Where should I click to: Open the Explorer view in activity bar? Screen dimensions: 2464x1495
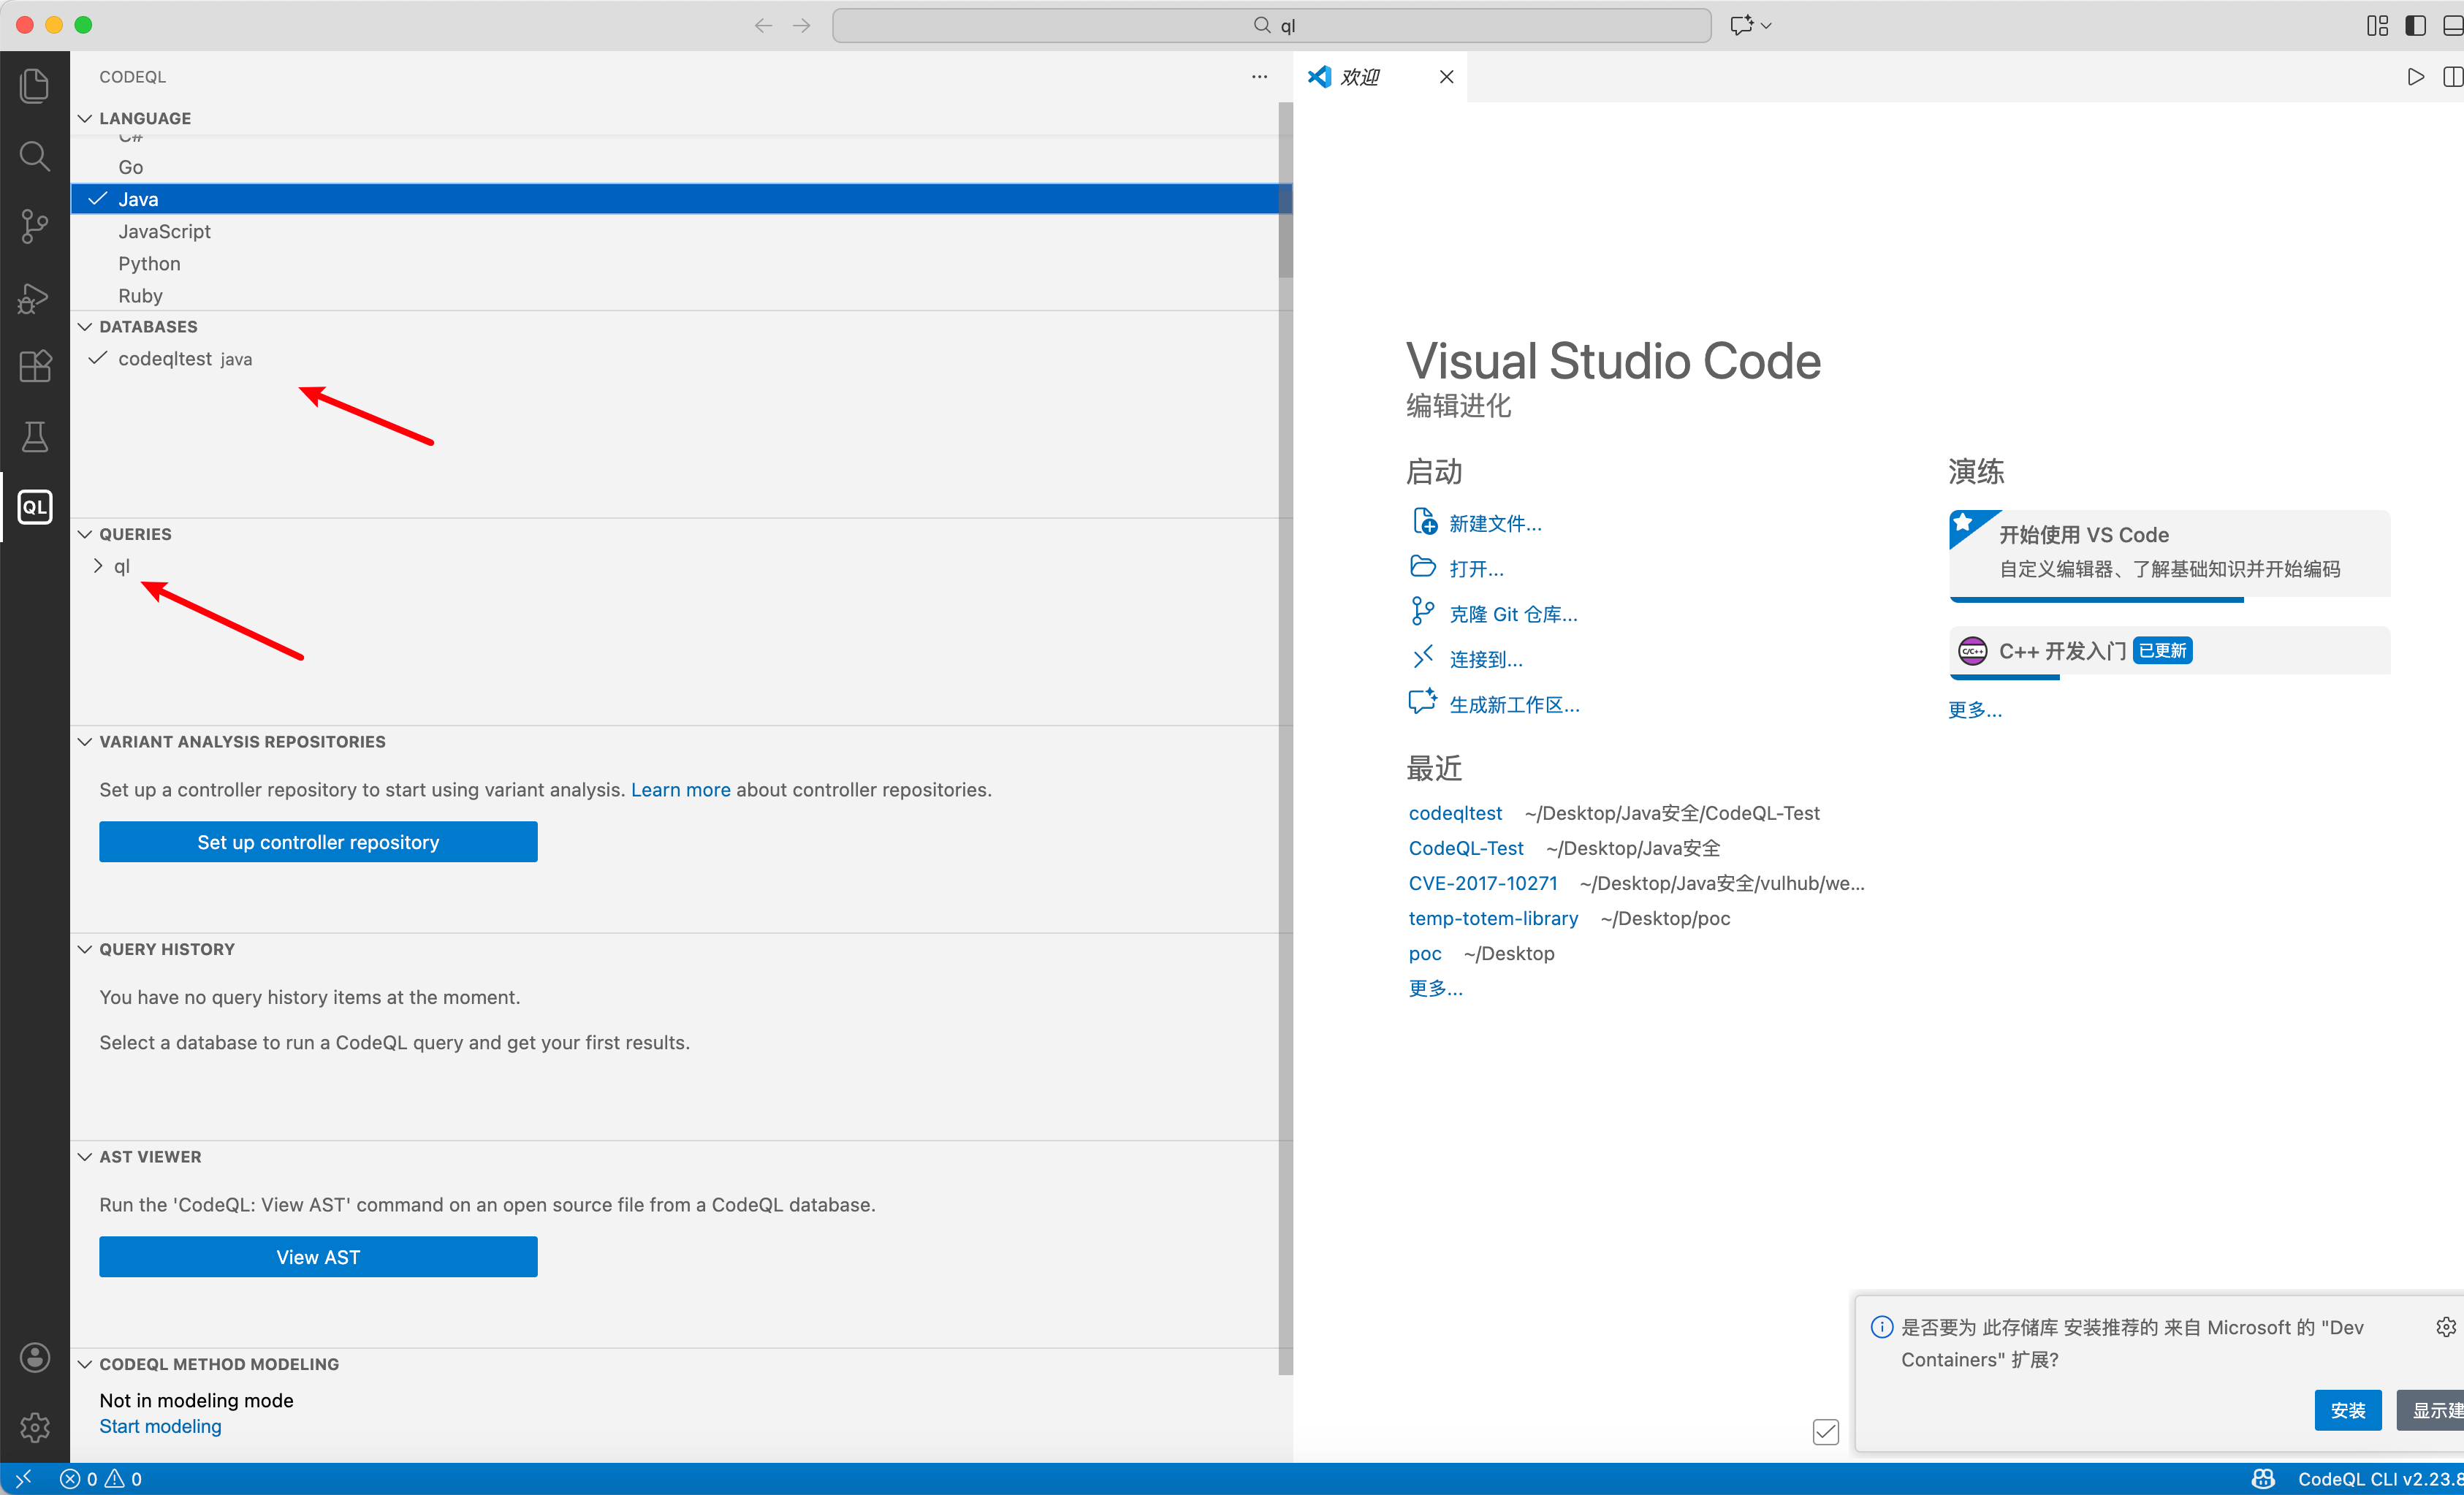tap(34, 86)
